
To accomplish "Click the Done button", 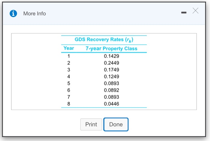I will [x=116, y=124].
